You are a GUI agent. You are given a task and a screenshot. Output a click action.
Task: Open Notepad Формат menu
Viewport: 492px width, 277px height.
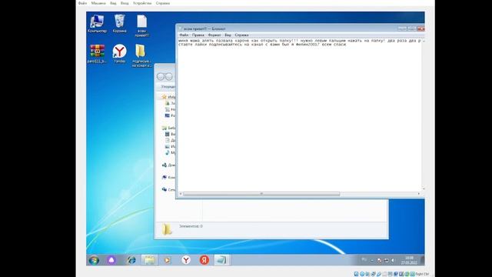214,35
